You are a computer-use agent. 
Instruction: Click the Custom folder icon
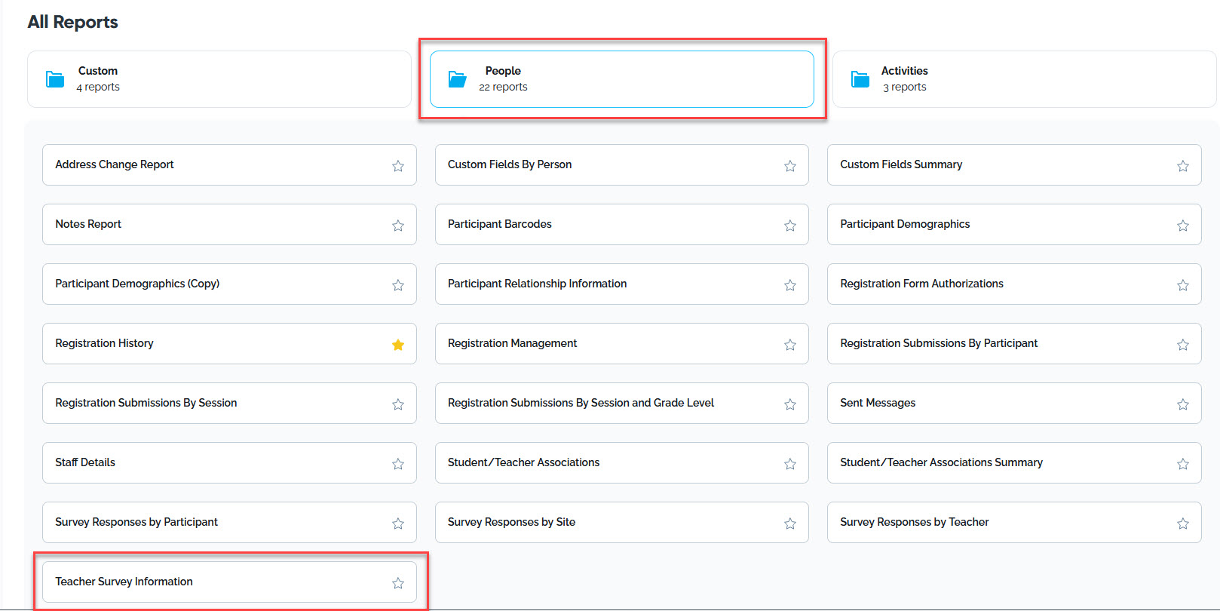tap(55, 79)
